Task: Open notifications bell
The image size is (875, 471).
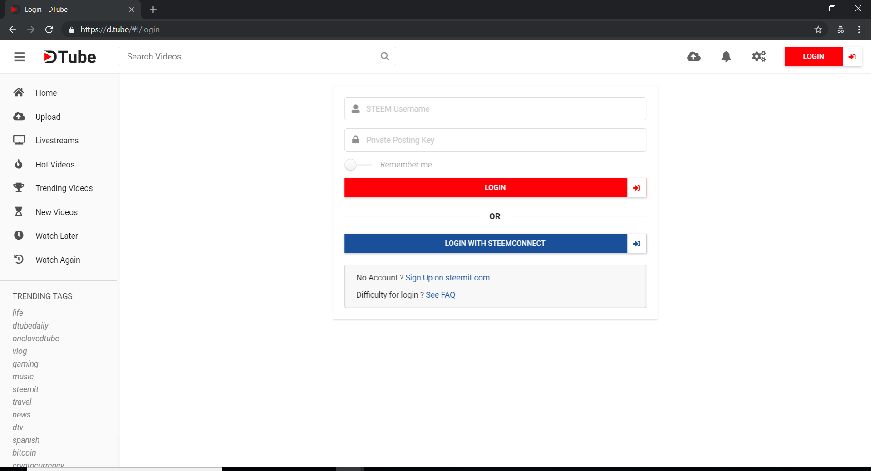Action: pos(726,56)
